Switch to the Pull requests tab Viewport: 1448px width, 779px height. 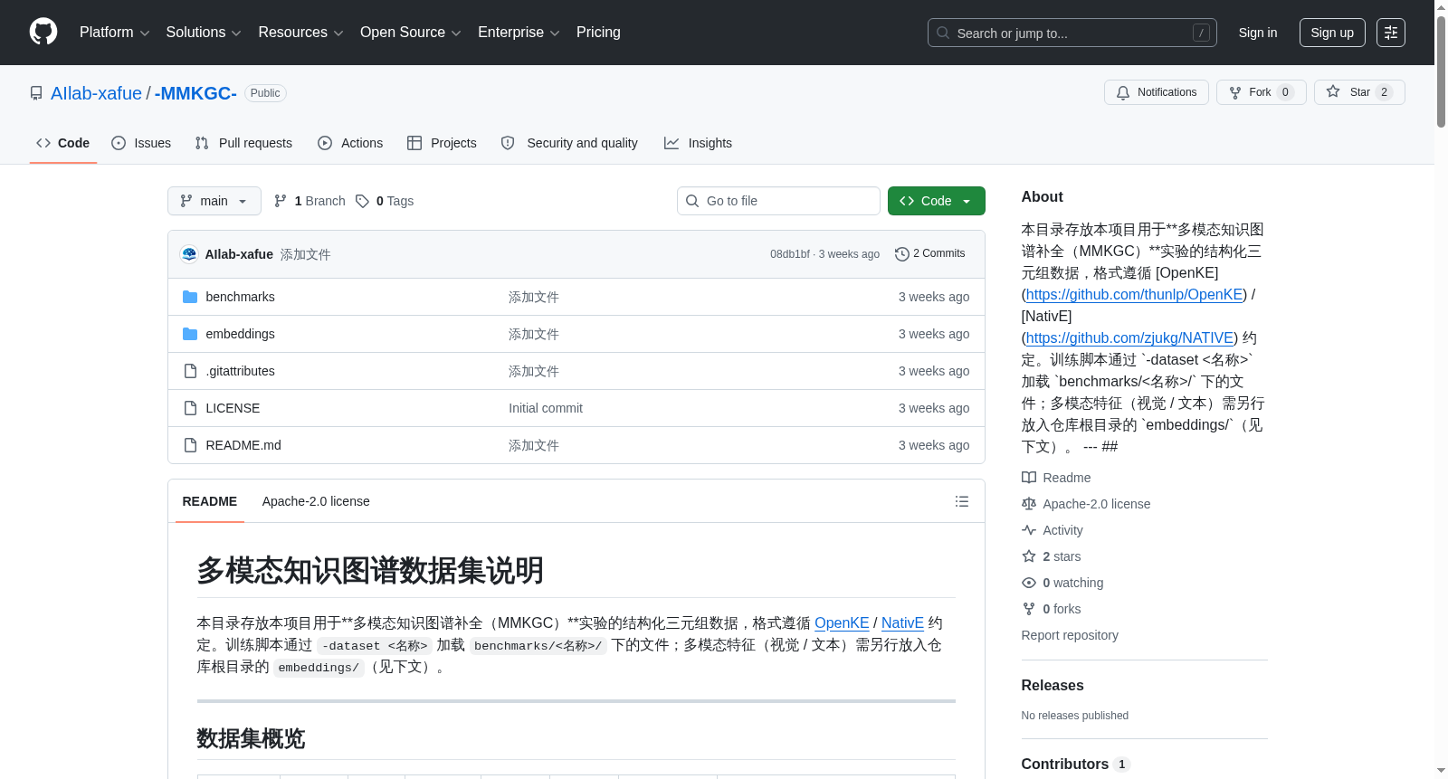(243, 143)
